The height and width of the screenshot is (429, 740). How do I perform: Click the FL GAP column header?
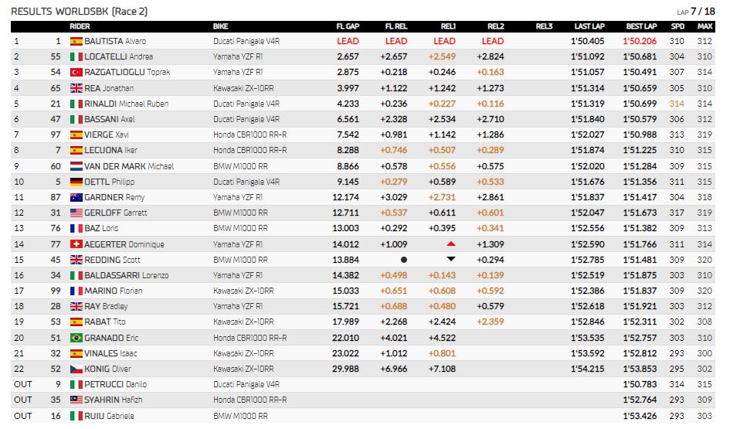pos(348,26)
